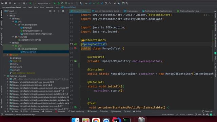This screenshot has height=122, width=217.
Task: Toggle the Project tool window side button
Action: coord(1,14)
